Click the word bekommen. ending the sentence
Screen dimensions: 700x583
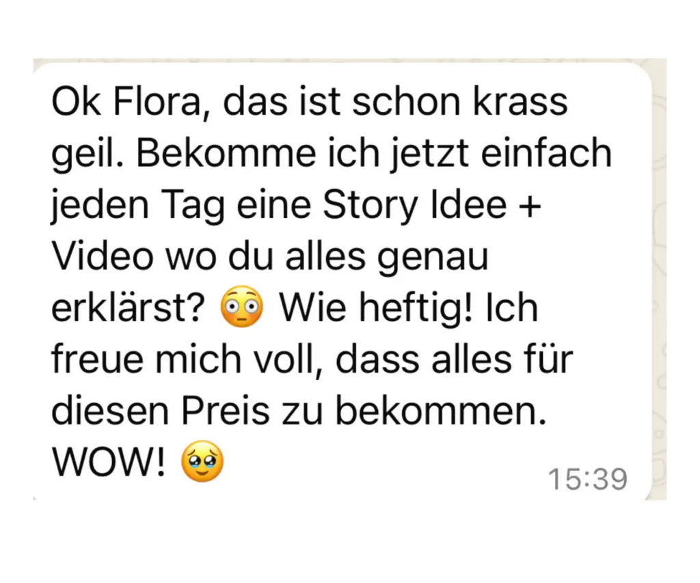(x=441, y=410)
